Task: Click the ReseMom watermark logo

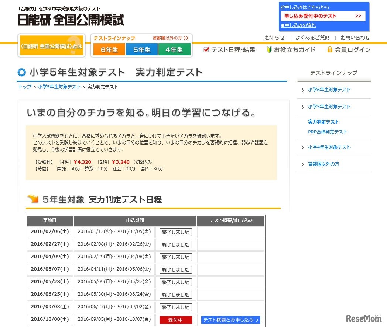Action: 364,318
